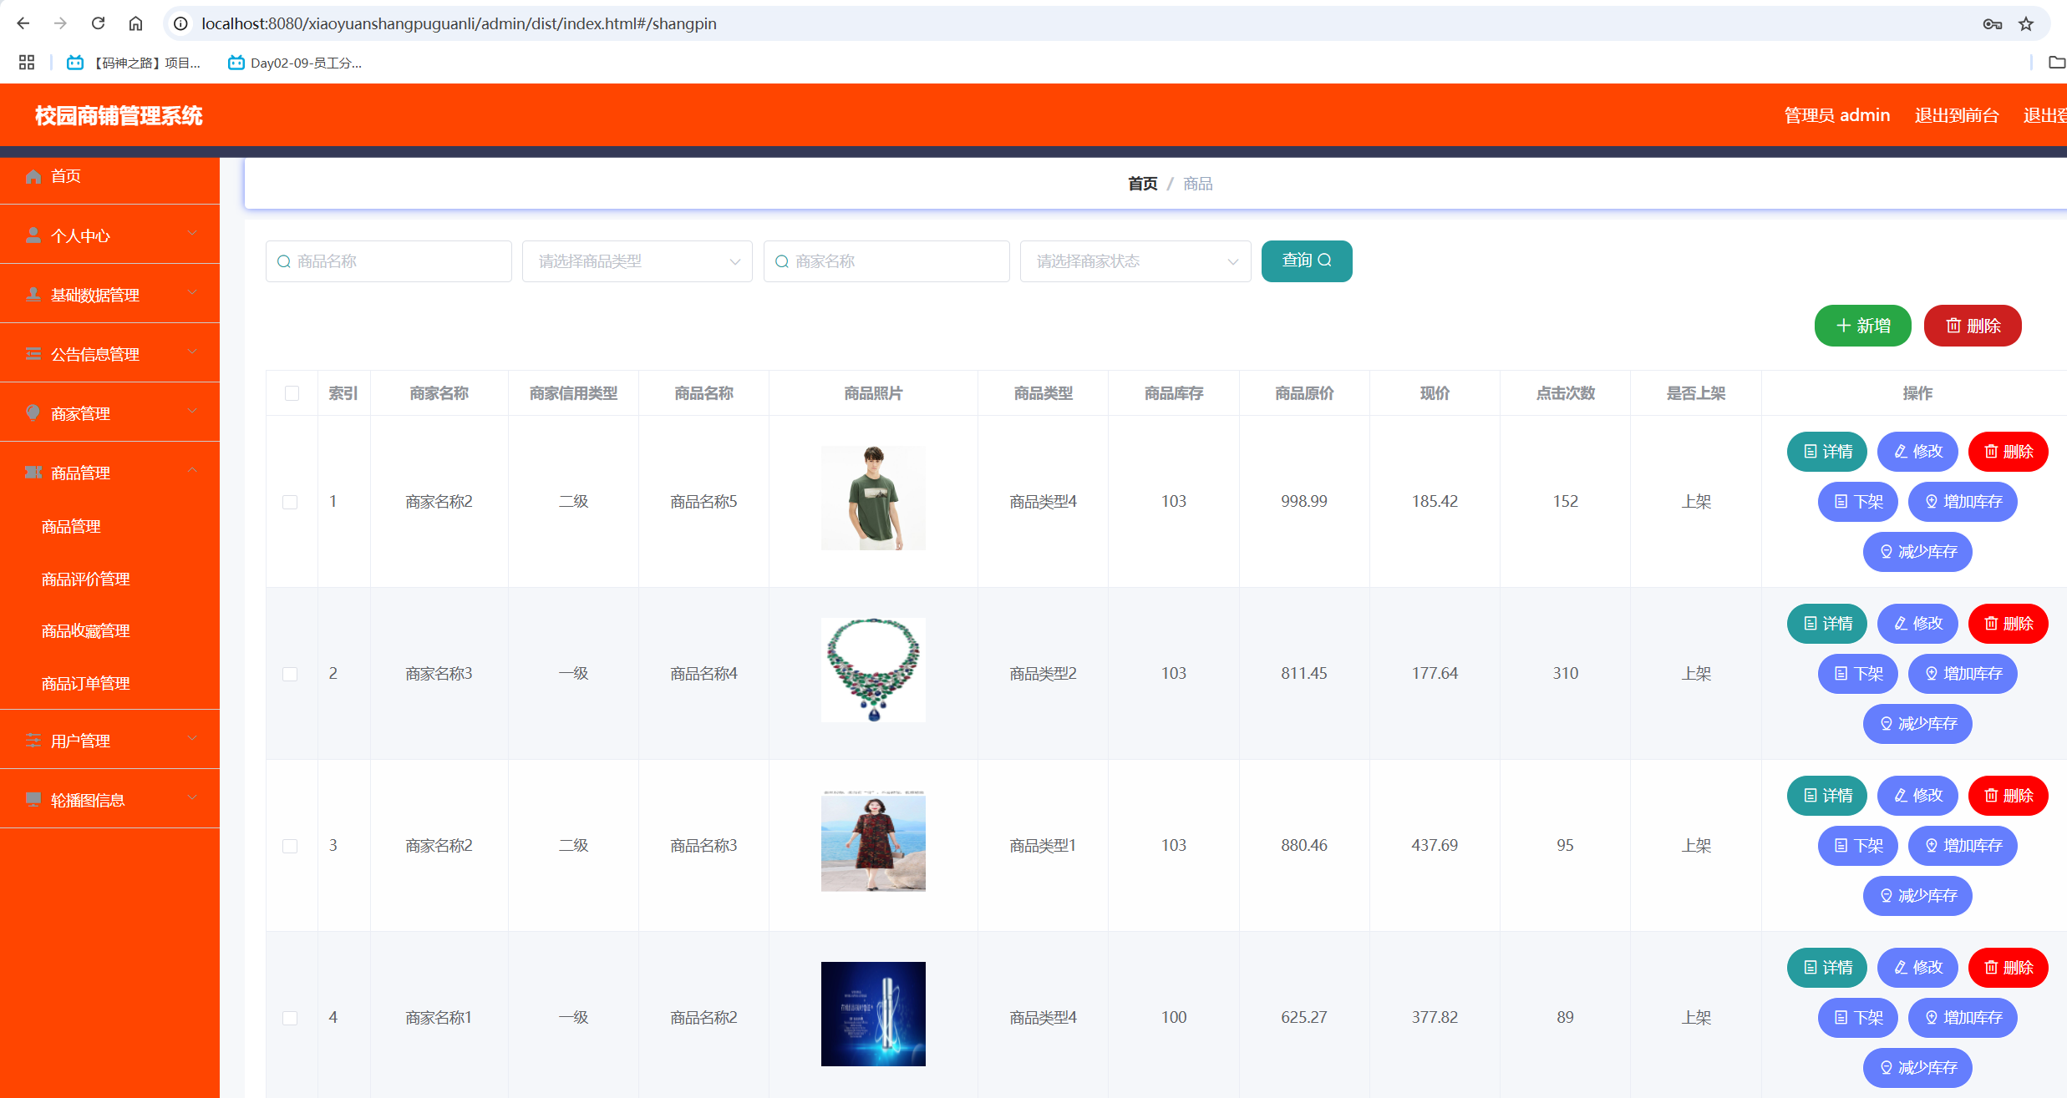Expand the 轮播图信息 menu chevron
2067x1098 pixels.
click(192, 798)
